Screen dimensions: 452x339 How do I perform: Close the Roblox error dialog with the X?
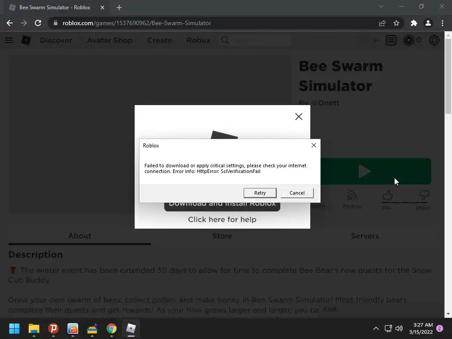pos(314,145)
